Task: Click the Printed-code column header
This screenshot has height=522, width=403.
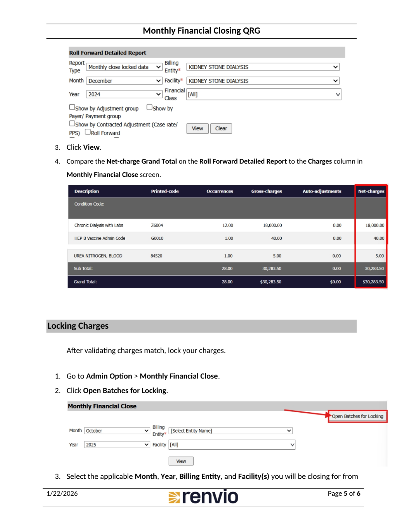Action: pos(165,191)
